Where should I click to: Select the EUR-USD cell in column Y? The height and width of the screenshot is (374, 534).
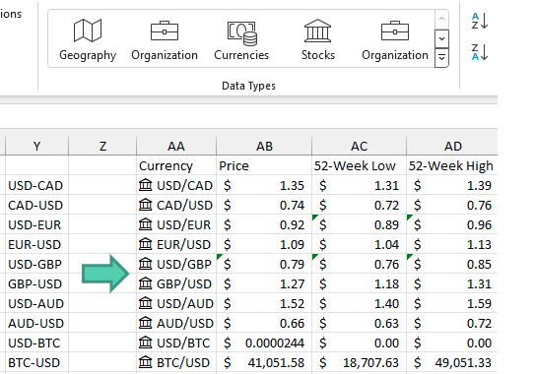36,245
